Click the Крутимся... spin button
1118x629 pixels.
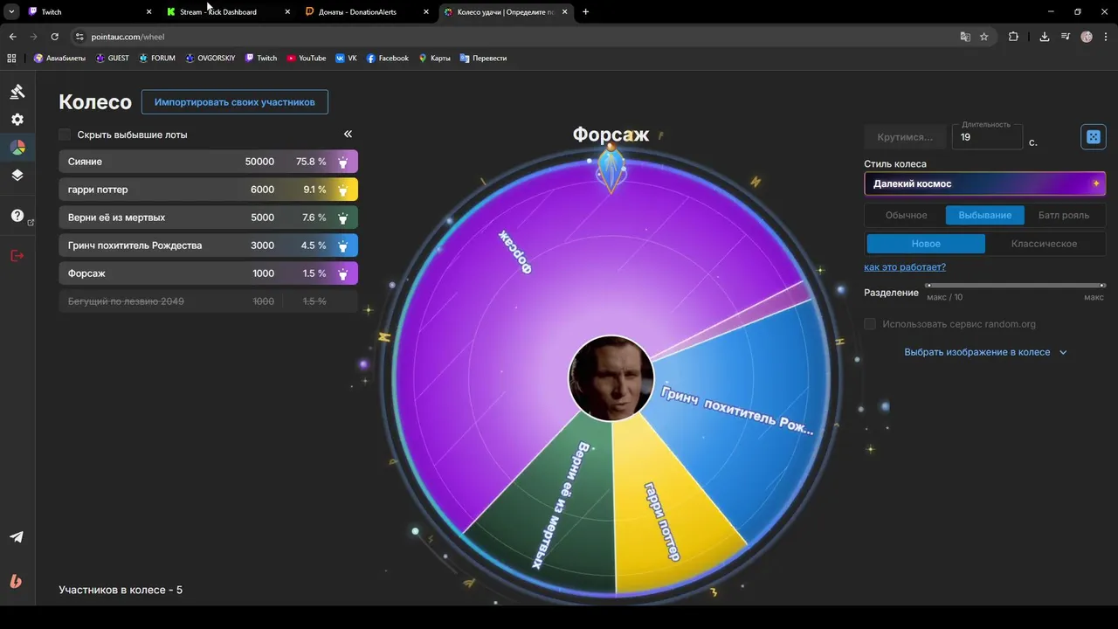click(x=905, y=137)
